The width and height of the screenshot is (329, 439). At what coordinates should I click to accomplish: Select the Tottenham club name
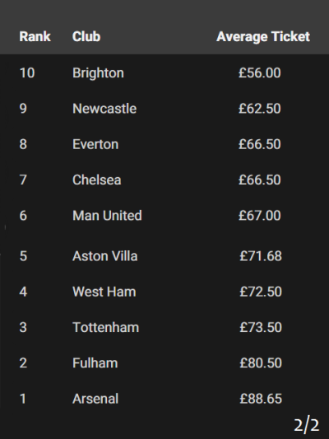[105, 327]
